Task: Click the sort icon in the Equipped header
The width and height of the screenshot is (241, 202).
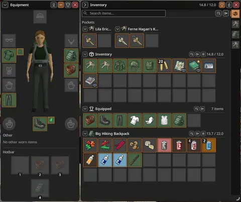Action: 196,109
